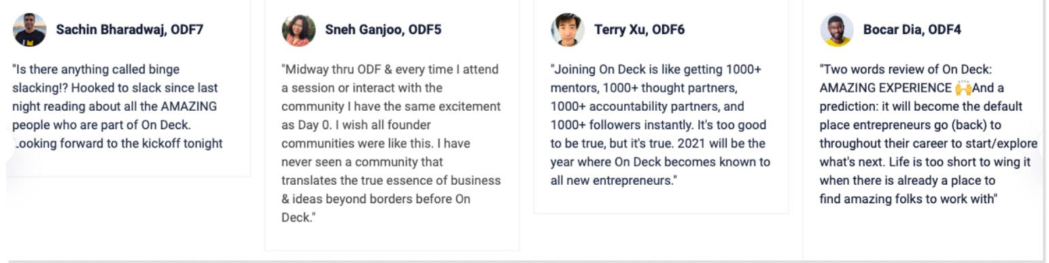Click the AMAZING EXPERIENCE text in Bocar's card
Image resolution: width=1049 pixels, height=263 pixels.
click(x=885, y=88)
